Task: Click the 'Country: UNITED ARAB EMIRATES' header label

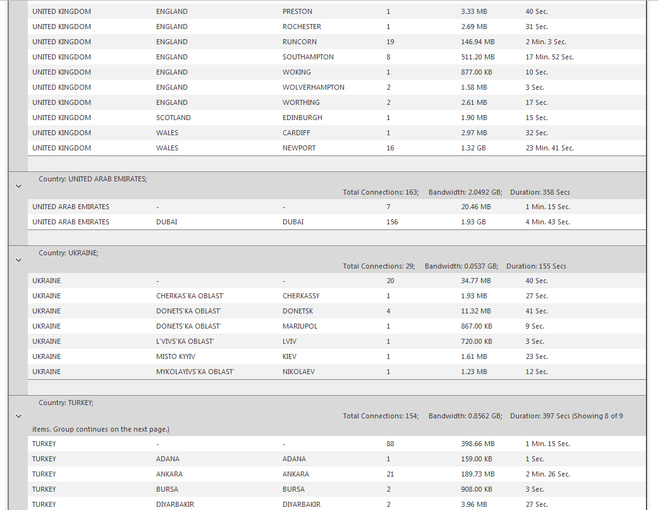Action: pyautogui.click(x=92, y=179)
